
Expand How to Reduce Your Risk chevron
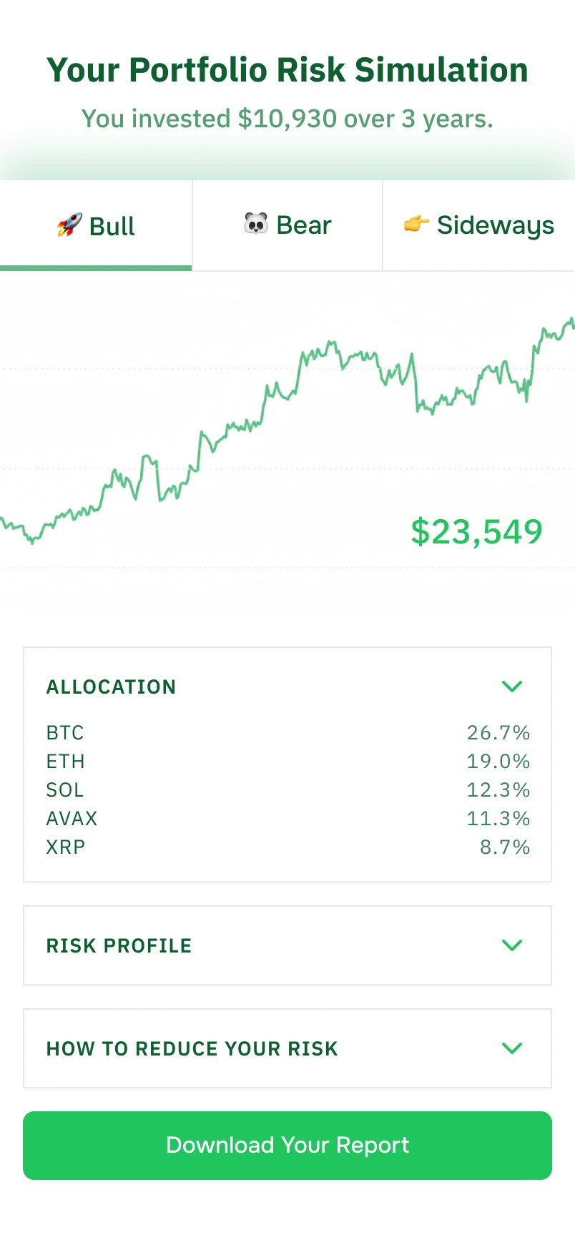(x=512, y=1048)
